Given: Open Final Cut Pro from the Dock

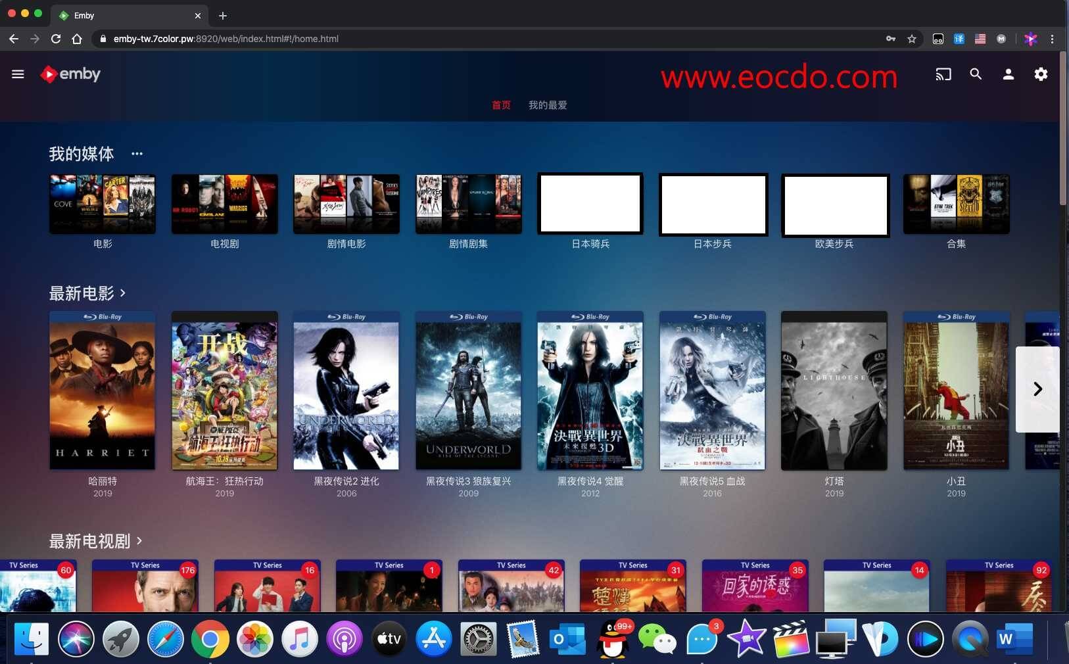Looking at the screenshot, I should [791, 638].
